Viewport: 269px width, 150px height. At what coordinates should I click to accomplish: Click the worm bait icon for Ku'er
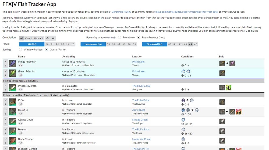pyautogui.click(x=222, y=102)
